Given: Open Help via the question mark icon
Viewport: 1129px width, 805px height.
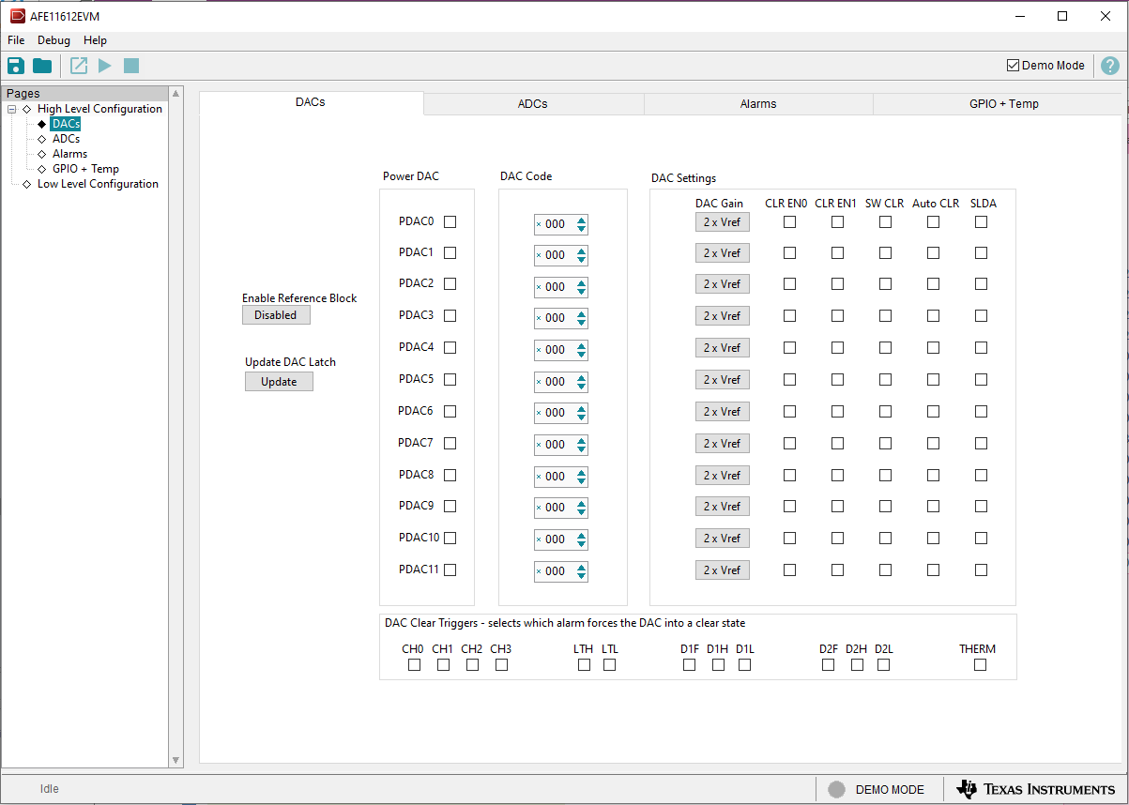Looking at the screenshot, I should pos(1110,65).
